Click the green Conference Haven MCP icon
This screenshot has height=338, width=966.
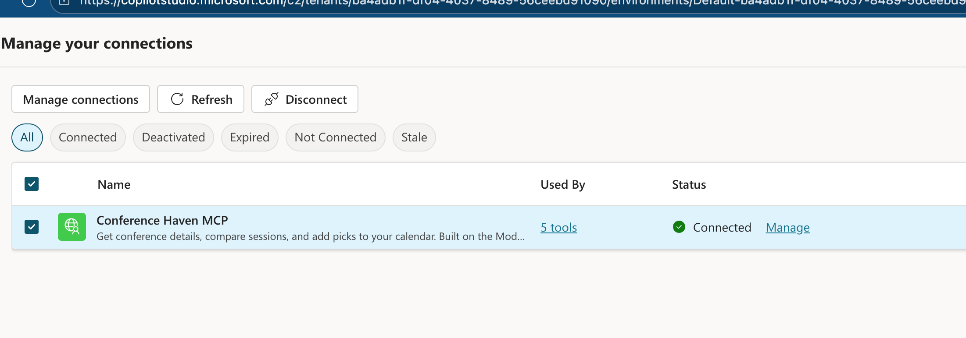pos(72,227)
